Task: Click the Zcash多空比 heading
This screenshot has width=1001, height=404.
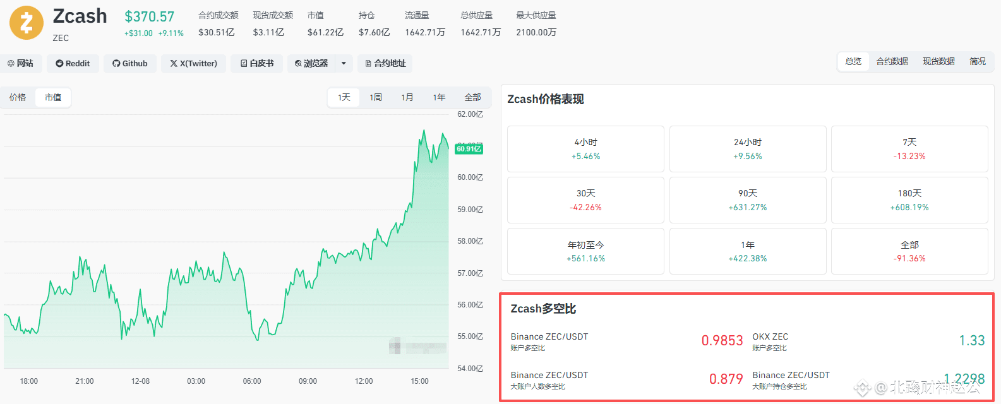Action: (x=543, y=309)
